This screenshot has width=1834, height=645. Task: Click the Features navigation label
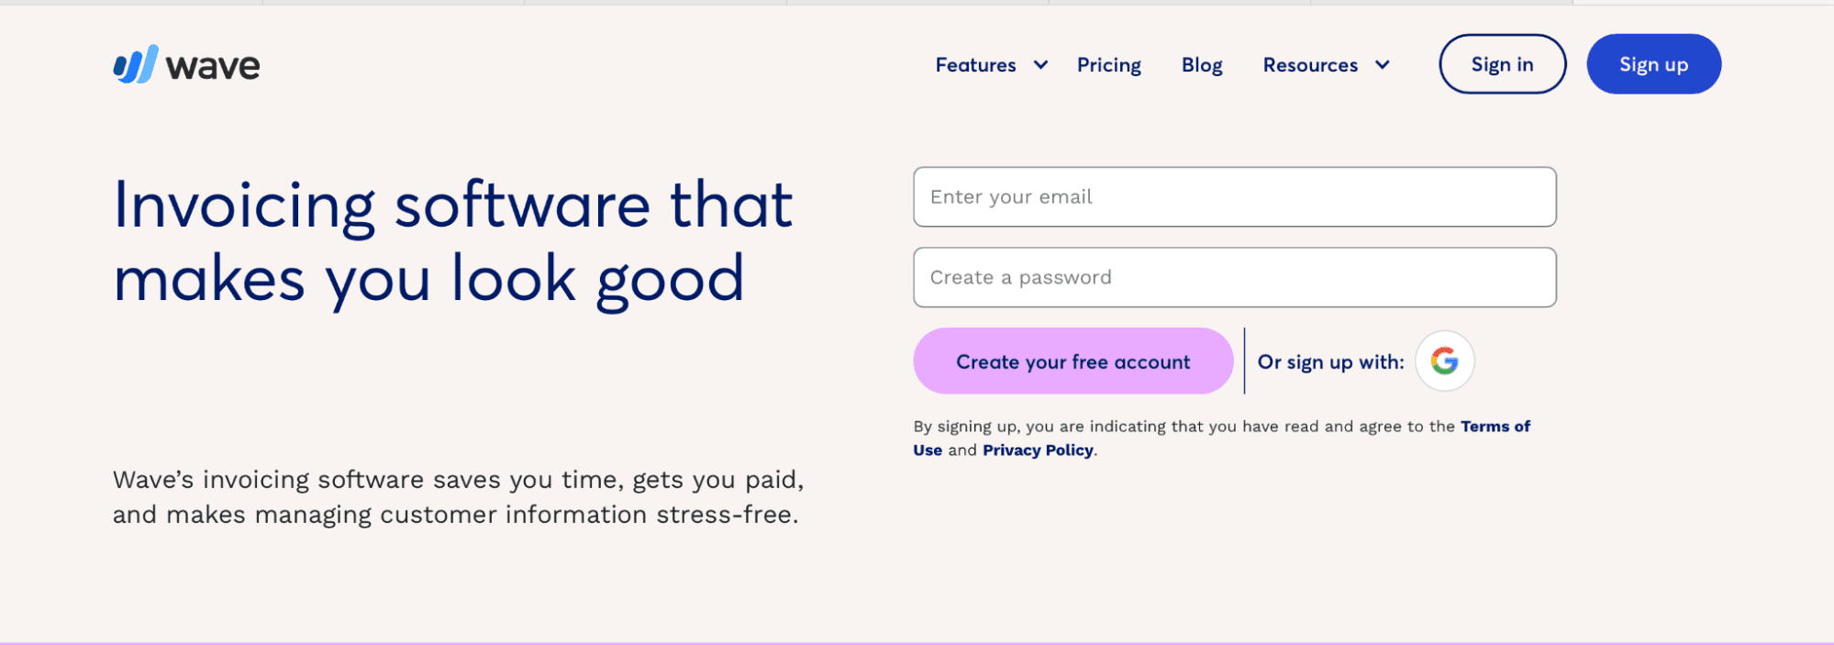[975, 65]
